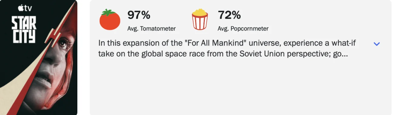Click the Avg. Popcornmeter label
This screenshot has width=394, height=115.
click(x=243, y=29)
